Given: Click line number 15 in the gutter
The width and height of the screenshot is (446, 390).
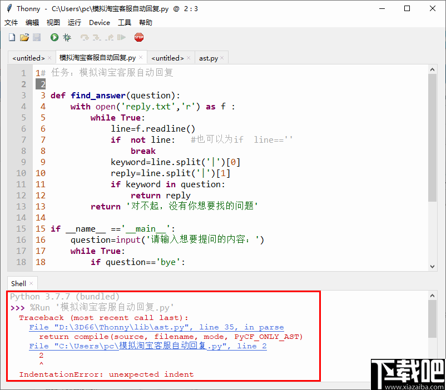Looking at the screenshot, I should tap(21, 228).
